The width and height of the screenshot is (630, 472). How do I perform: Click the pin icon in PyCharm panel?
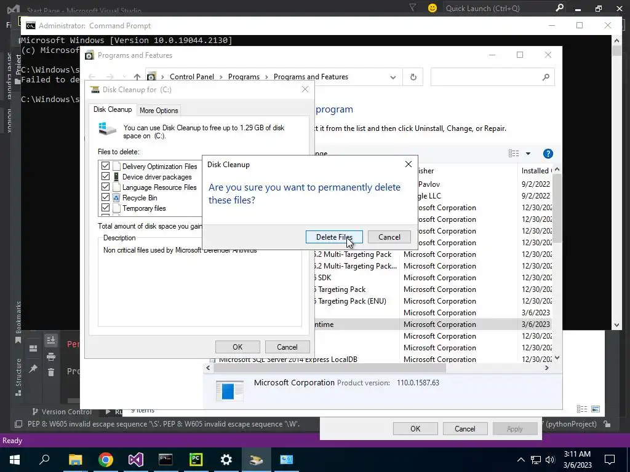coord(33,368)
